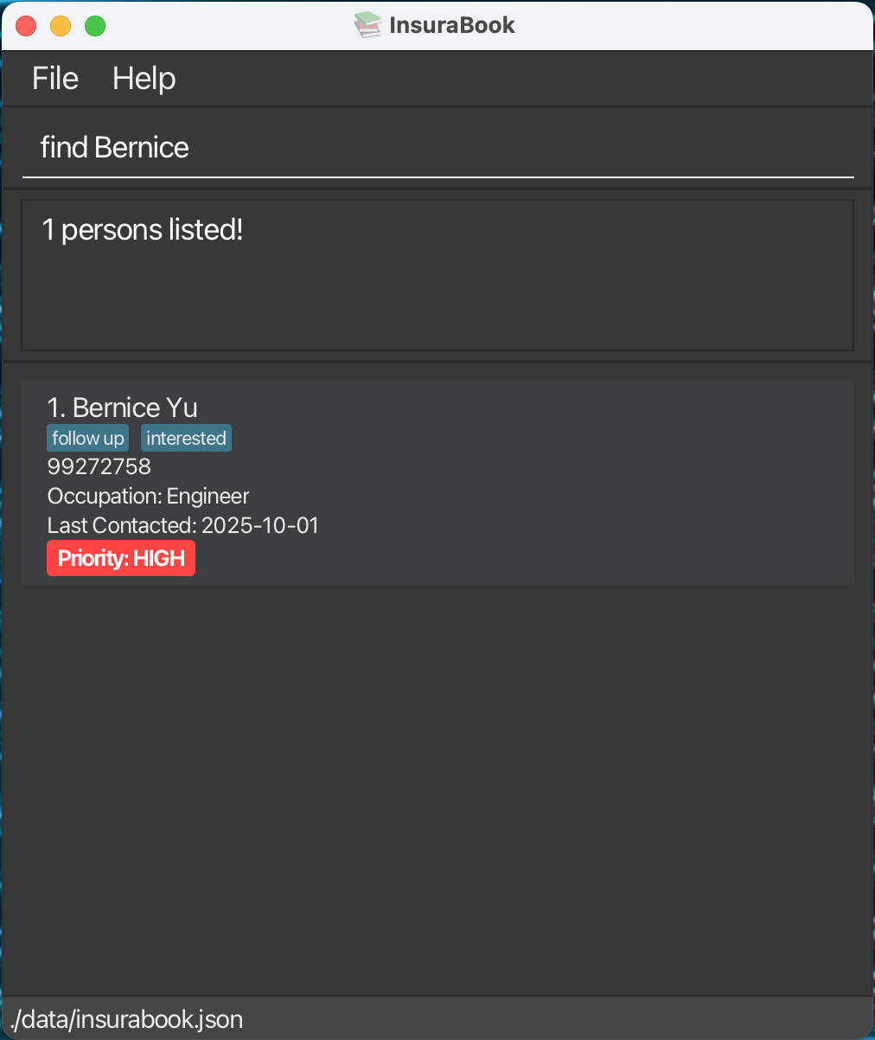Click the status bar at the bottom
The image size is (875, 1040).
pyautogui.click(x=437, y=1019)
